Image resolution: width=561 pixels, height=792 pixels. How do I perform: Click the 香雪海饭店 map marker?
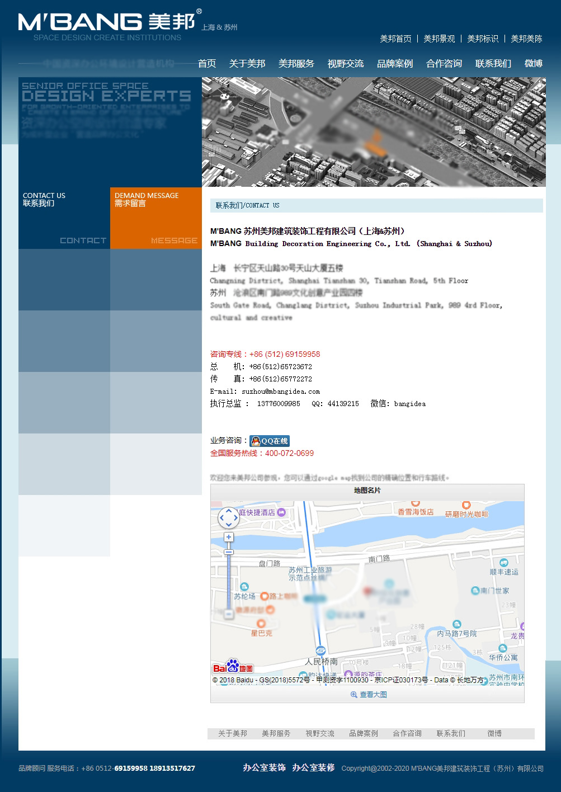pyautogui.click(x=416, y=503)
